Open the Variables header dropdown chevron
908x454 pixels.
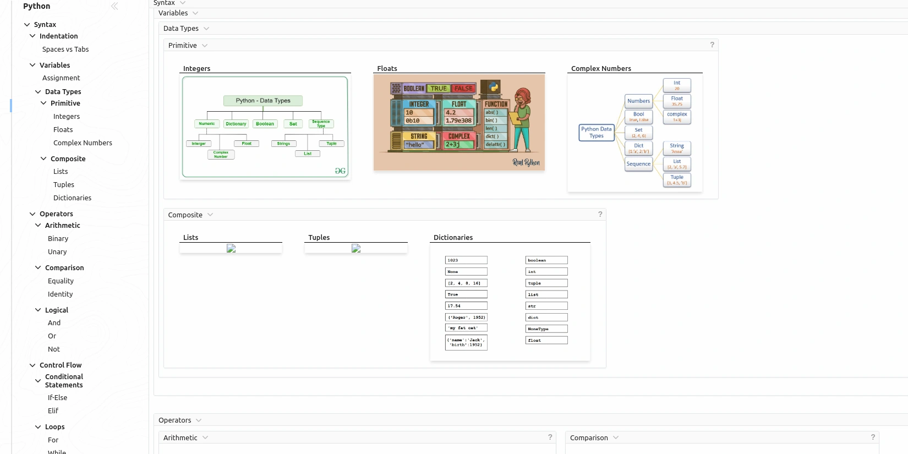pos(195,13)
